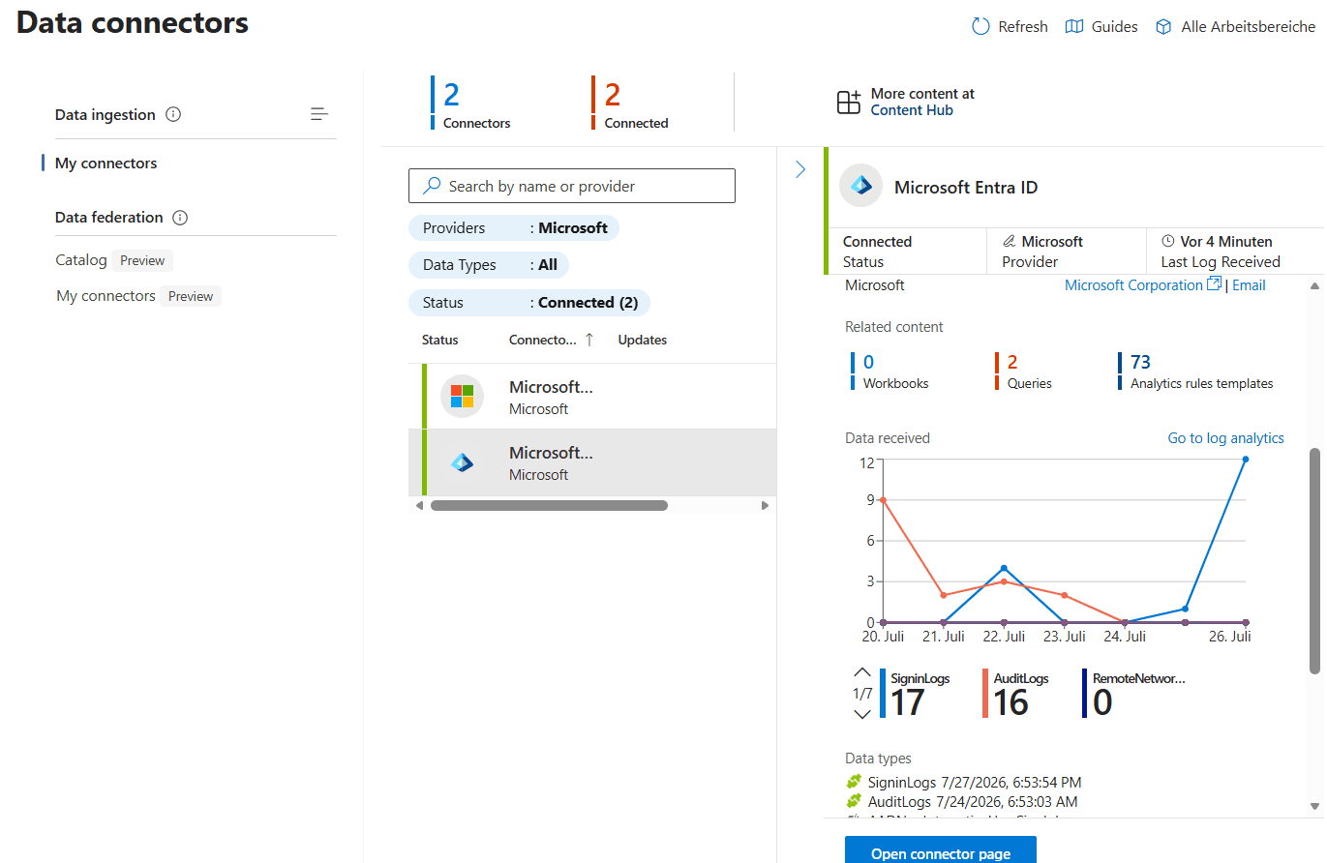Open My connectors Preview under Data federation
This screenshot has width=1327, height=863.
[x=138, y=296]
